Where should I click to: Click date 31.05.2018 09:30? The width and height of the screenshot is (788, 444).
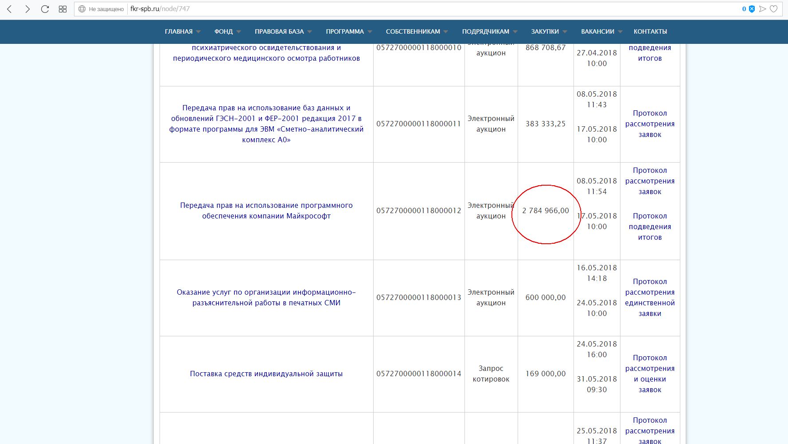pyautogui.click(x=597, y=384)
